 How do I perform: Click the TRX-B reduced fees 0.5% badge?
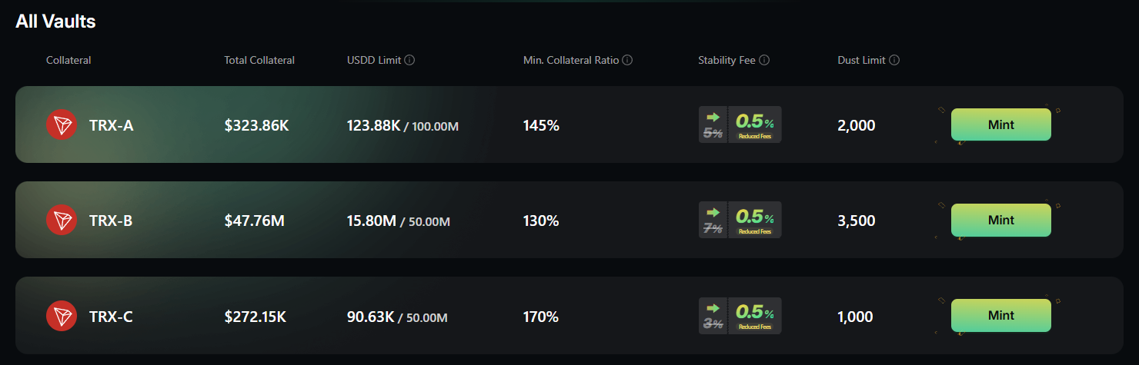click(754, 220)
